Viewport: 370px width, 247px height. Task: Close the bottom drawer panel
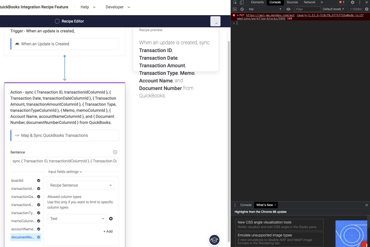pyautogui.click(x=367, y=205)
